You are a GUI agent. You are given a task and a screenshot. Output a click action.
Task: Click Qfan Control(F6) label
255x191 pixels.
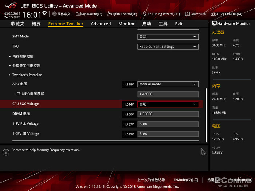tap(125, 14)
